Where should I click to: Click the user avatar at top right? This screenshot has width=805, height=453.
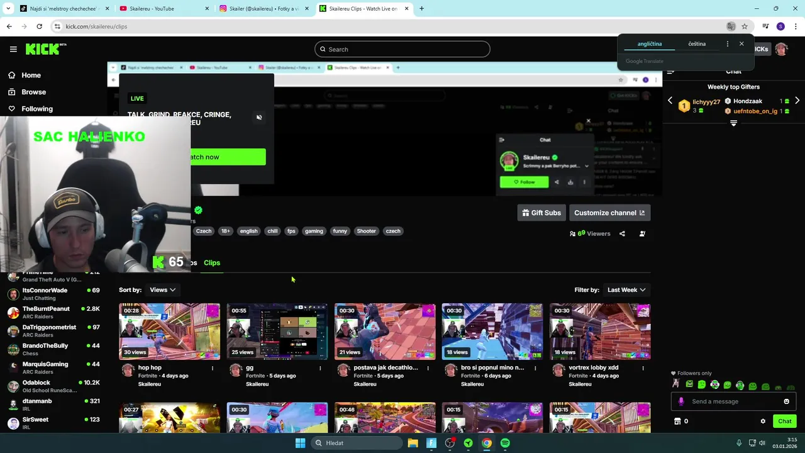coord(781,49)
